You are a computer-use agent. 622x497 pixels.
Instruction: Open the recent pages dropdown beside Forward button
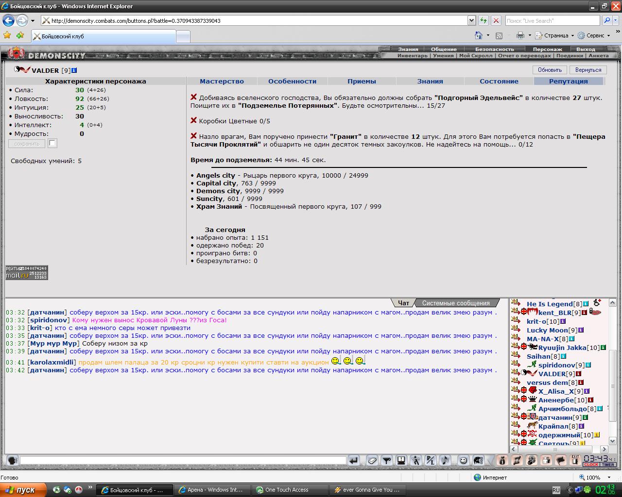(33, 21)
